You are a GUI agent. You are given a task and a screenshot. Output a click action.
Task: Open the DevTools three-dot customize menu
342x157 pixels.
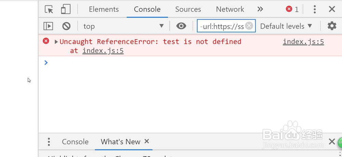[315, 9]
